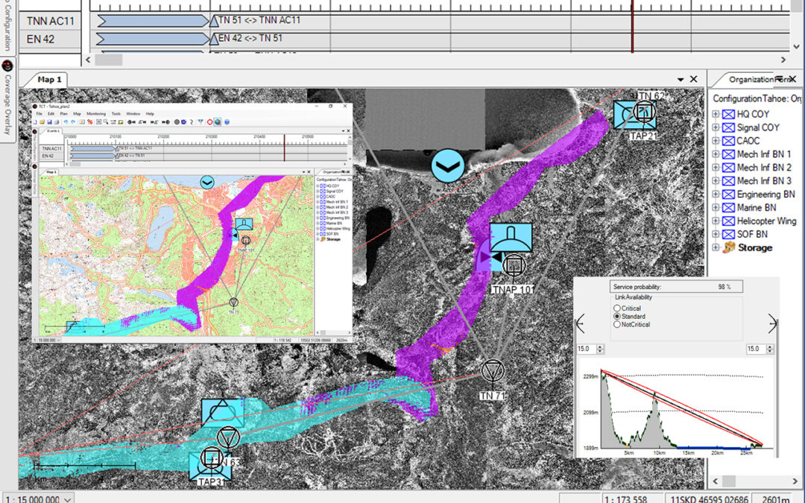This screenshot has width=805, height=503.
Task: Go to previous link profile arrow
Action: tap(580, 323)
